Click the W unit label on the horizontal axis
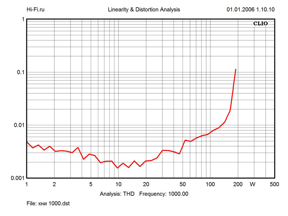Screen dimensions: 288x216 252,184
